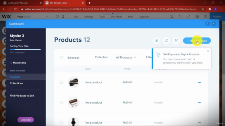
Task: Switch to desktop view icon
Action: coord(57,16)
